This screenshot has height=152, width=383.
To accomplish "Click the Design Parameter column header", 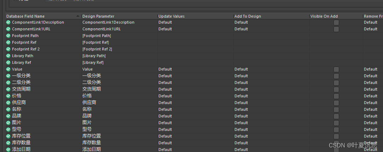I will pyautogui.click(x=119, y=16).
